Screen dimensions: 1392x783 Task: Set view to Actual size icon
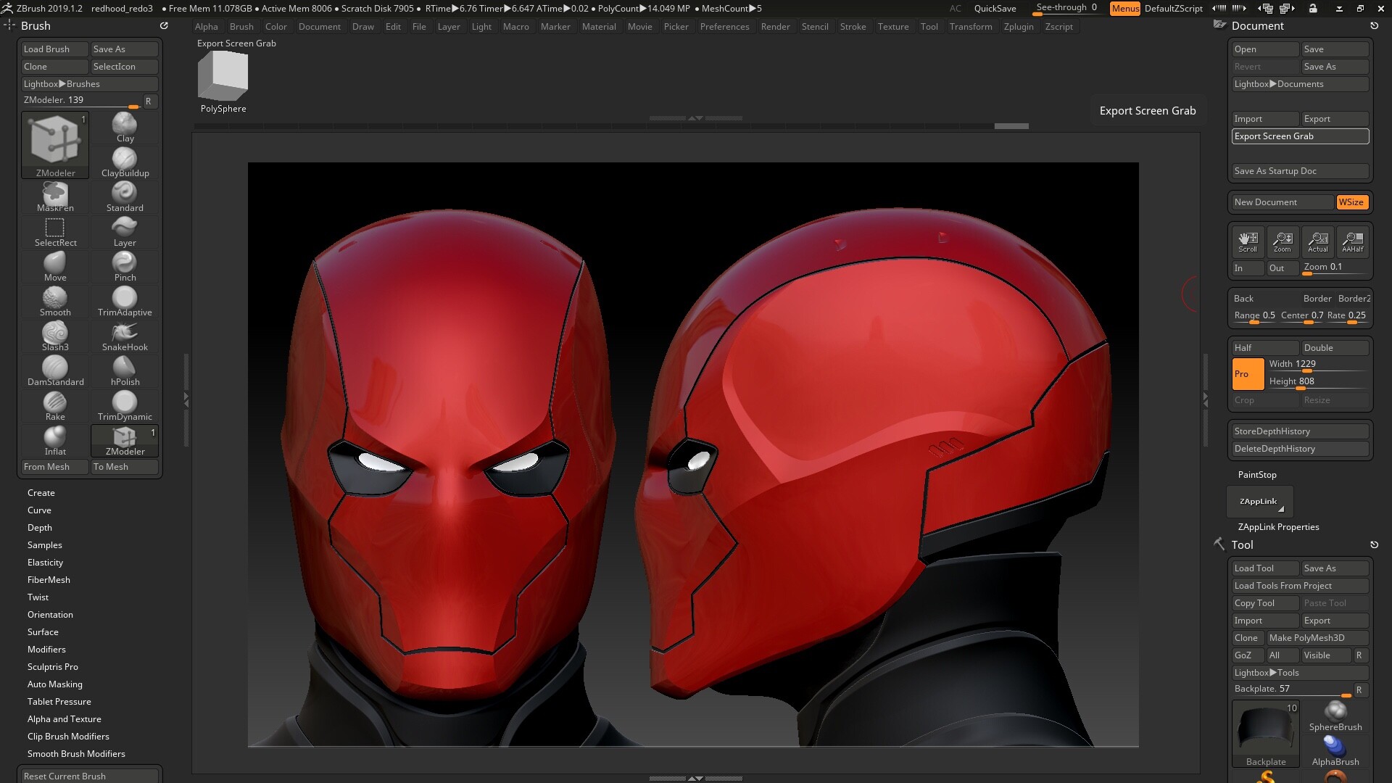pyautogui.click(x=1317, y=242)
